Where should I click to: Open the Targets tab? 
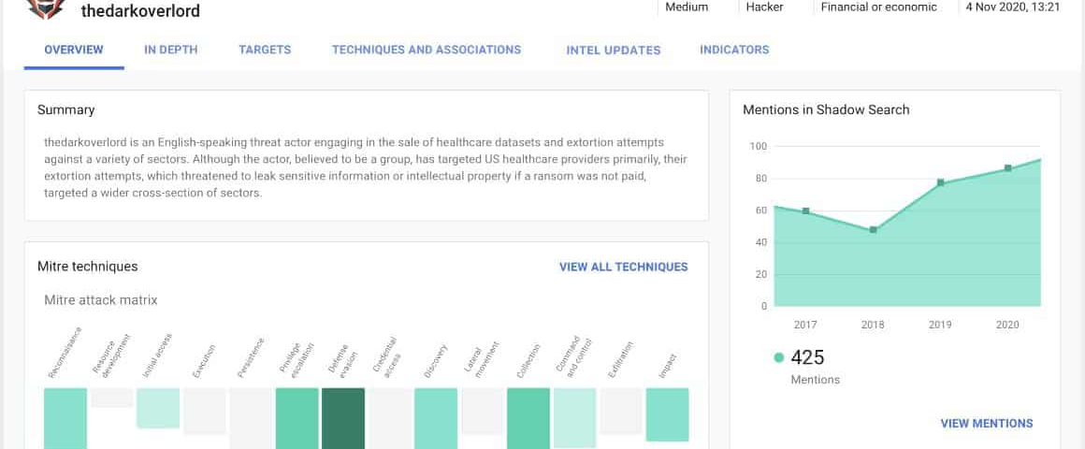[x=265, y=50]
